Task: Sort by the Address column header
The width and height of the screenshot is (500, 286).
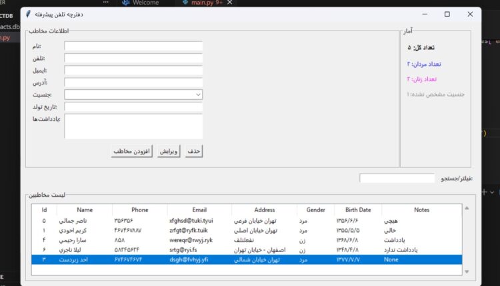Action: 265,210
